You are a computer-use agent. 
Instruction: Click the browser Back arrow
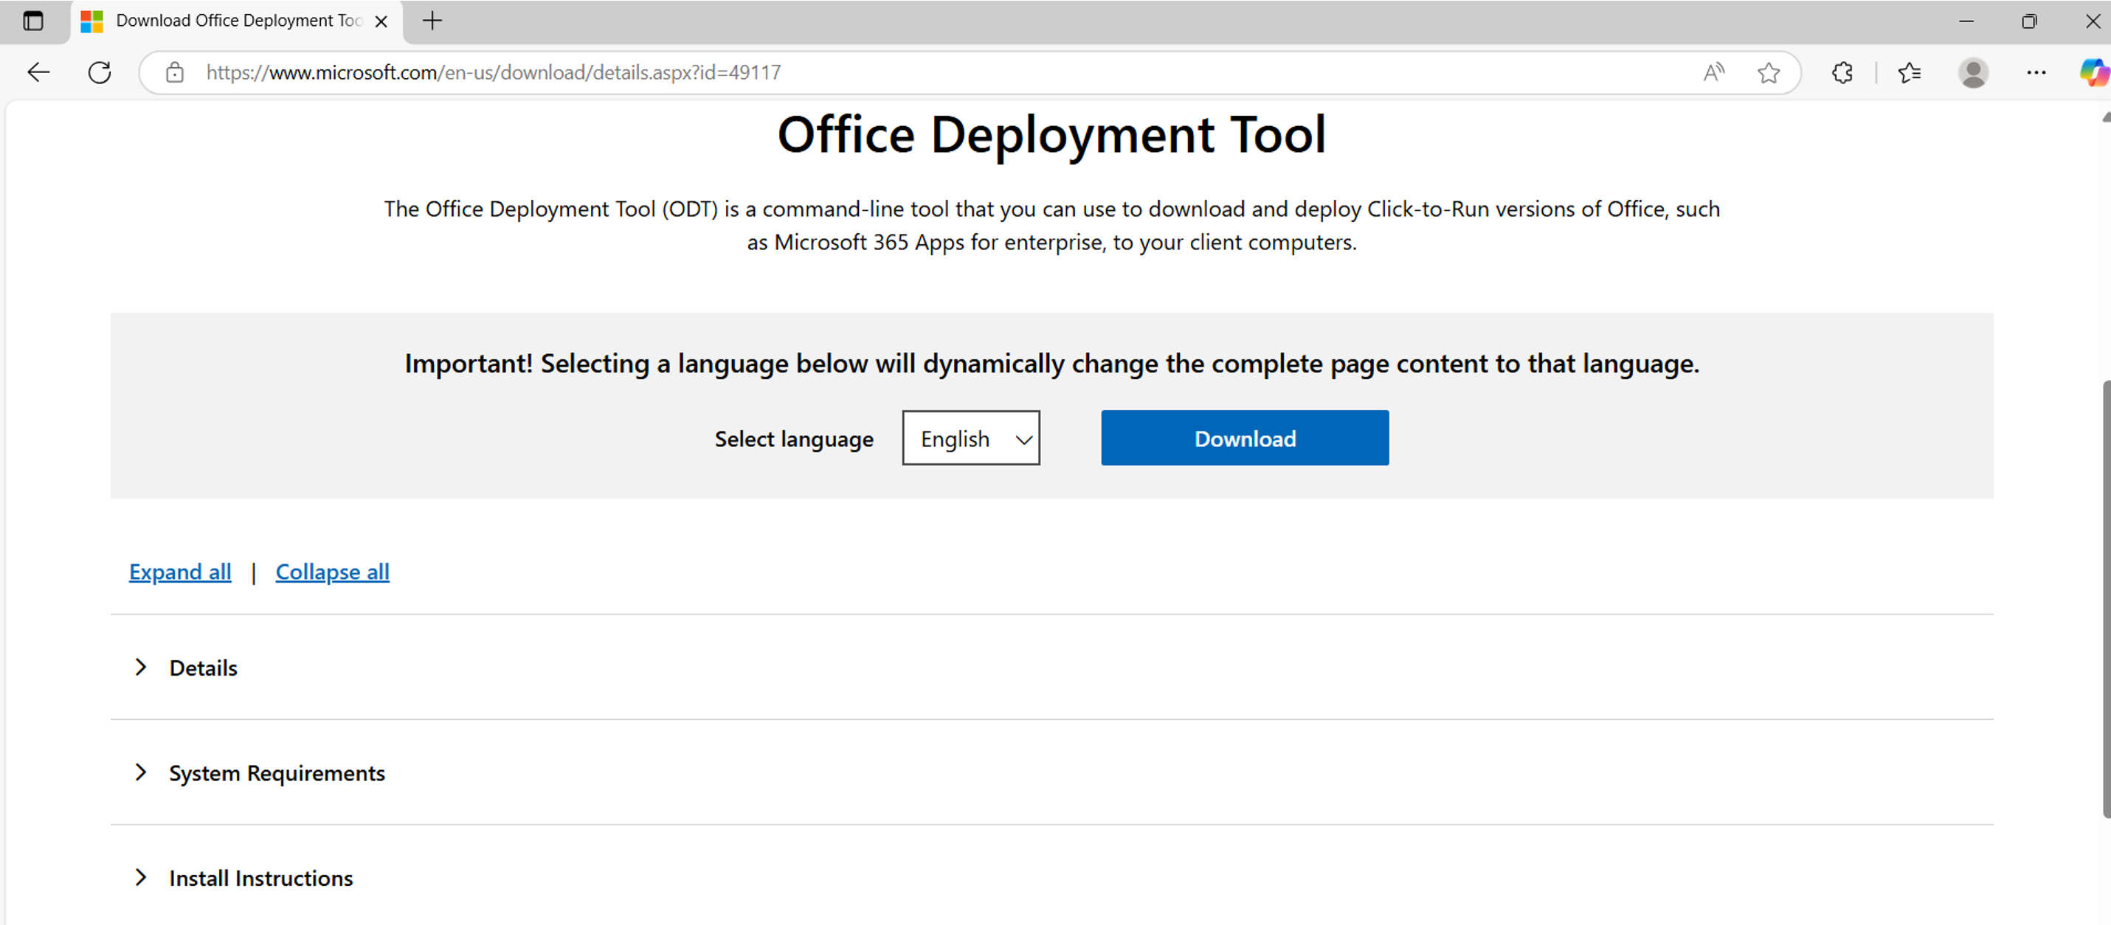click(x=38, y=73)
